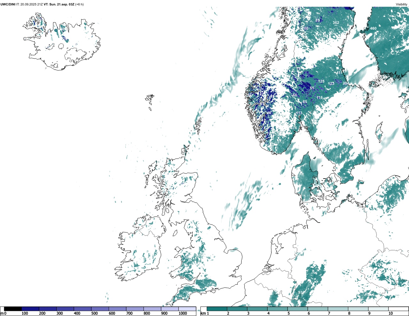Click the '113' visibility value on the map

click(x=299, y=113)
